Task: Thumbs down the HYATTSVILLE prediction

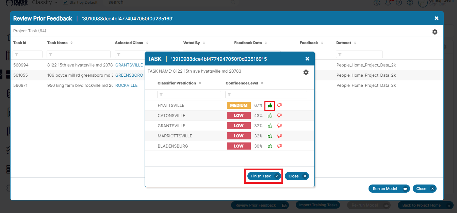Action: (279, 105)
